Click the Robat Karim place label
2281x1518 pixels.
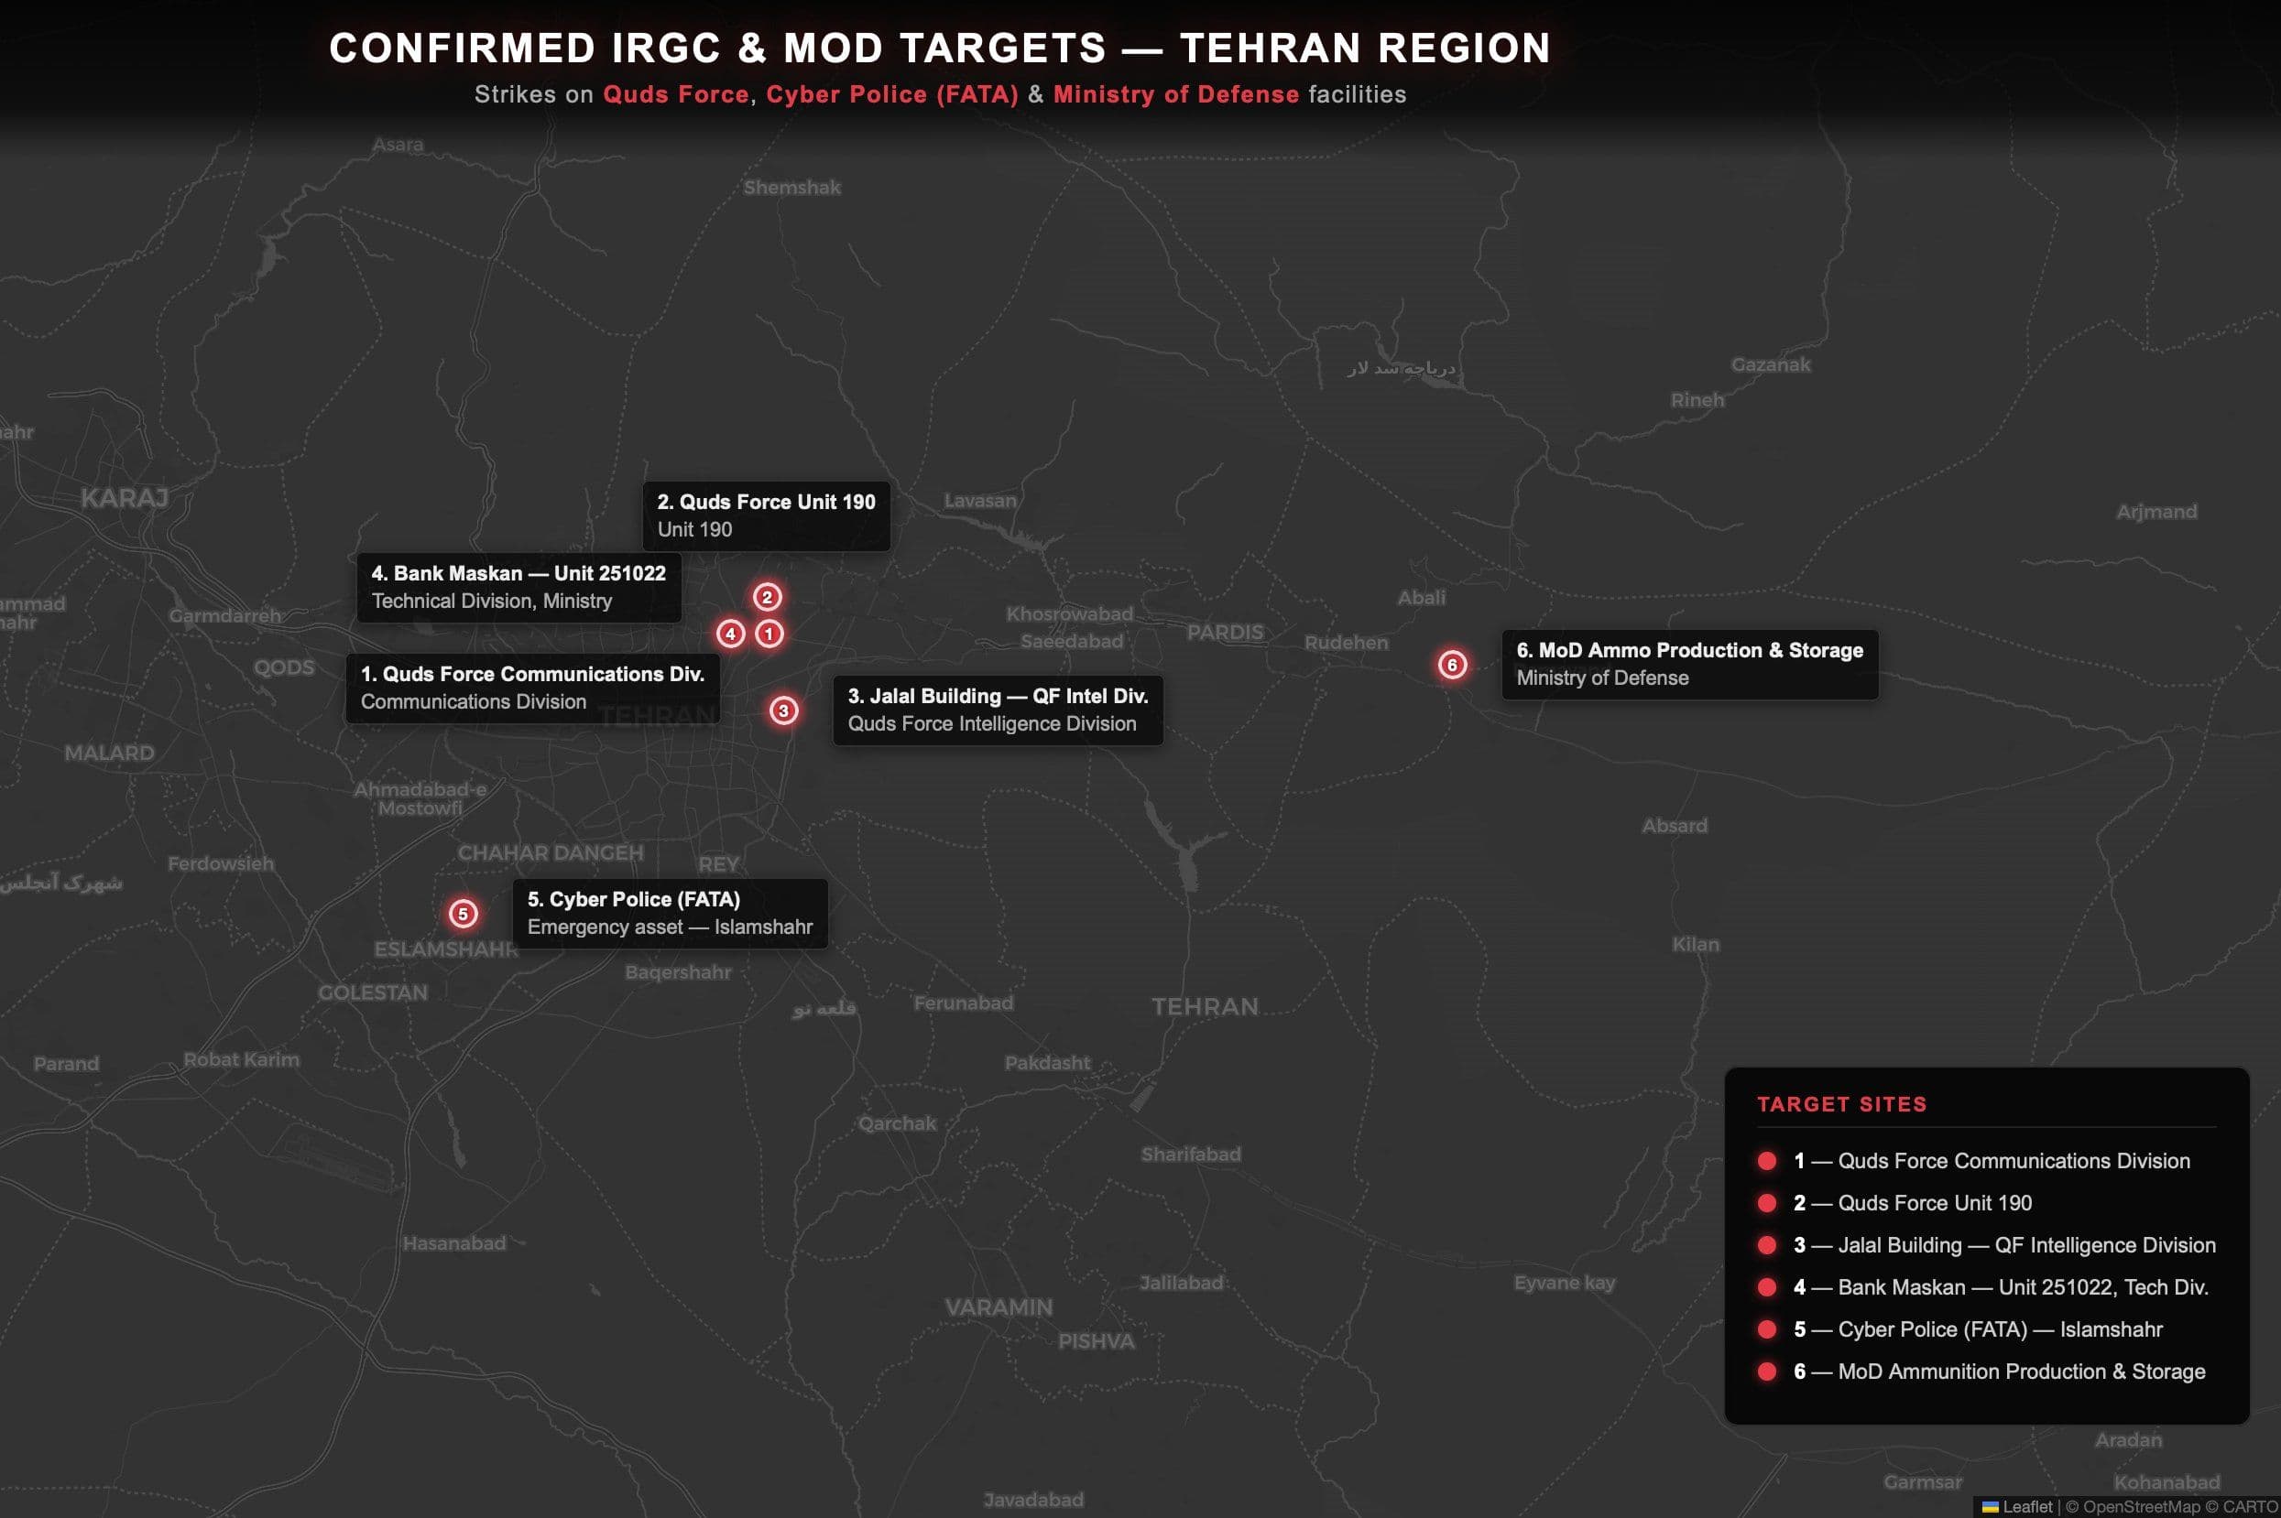(241, 1060)
